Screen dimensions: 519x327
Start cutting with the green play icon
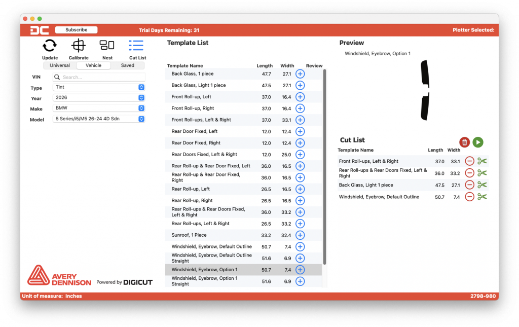(478, 142)
